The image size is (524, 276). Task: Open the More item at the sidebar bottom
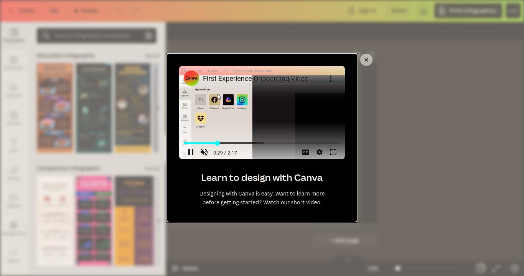coord(14,256)
